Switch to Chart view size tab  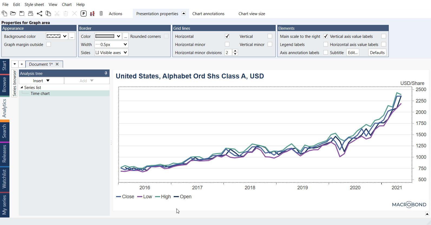[x=252, y=14]
